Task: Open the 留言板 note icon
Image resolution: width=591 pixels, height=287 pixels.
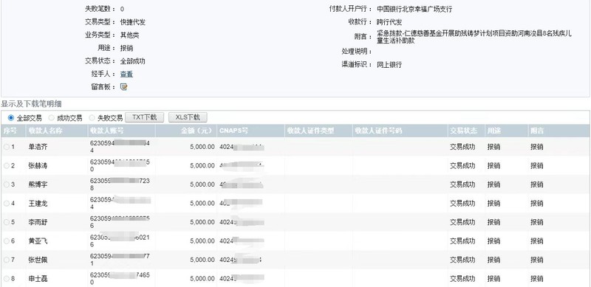Action: pyautogui.click(x=123, y=86)
